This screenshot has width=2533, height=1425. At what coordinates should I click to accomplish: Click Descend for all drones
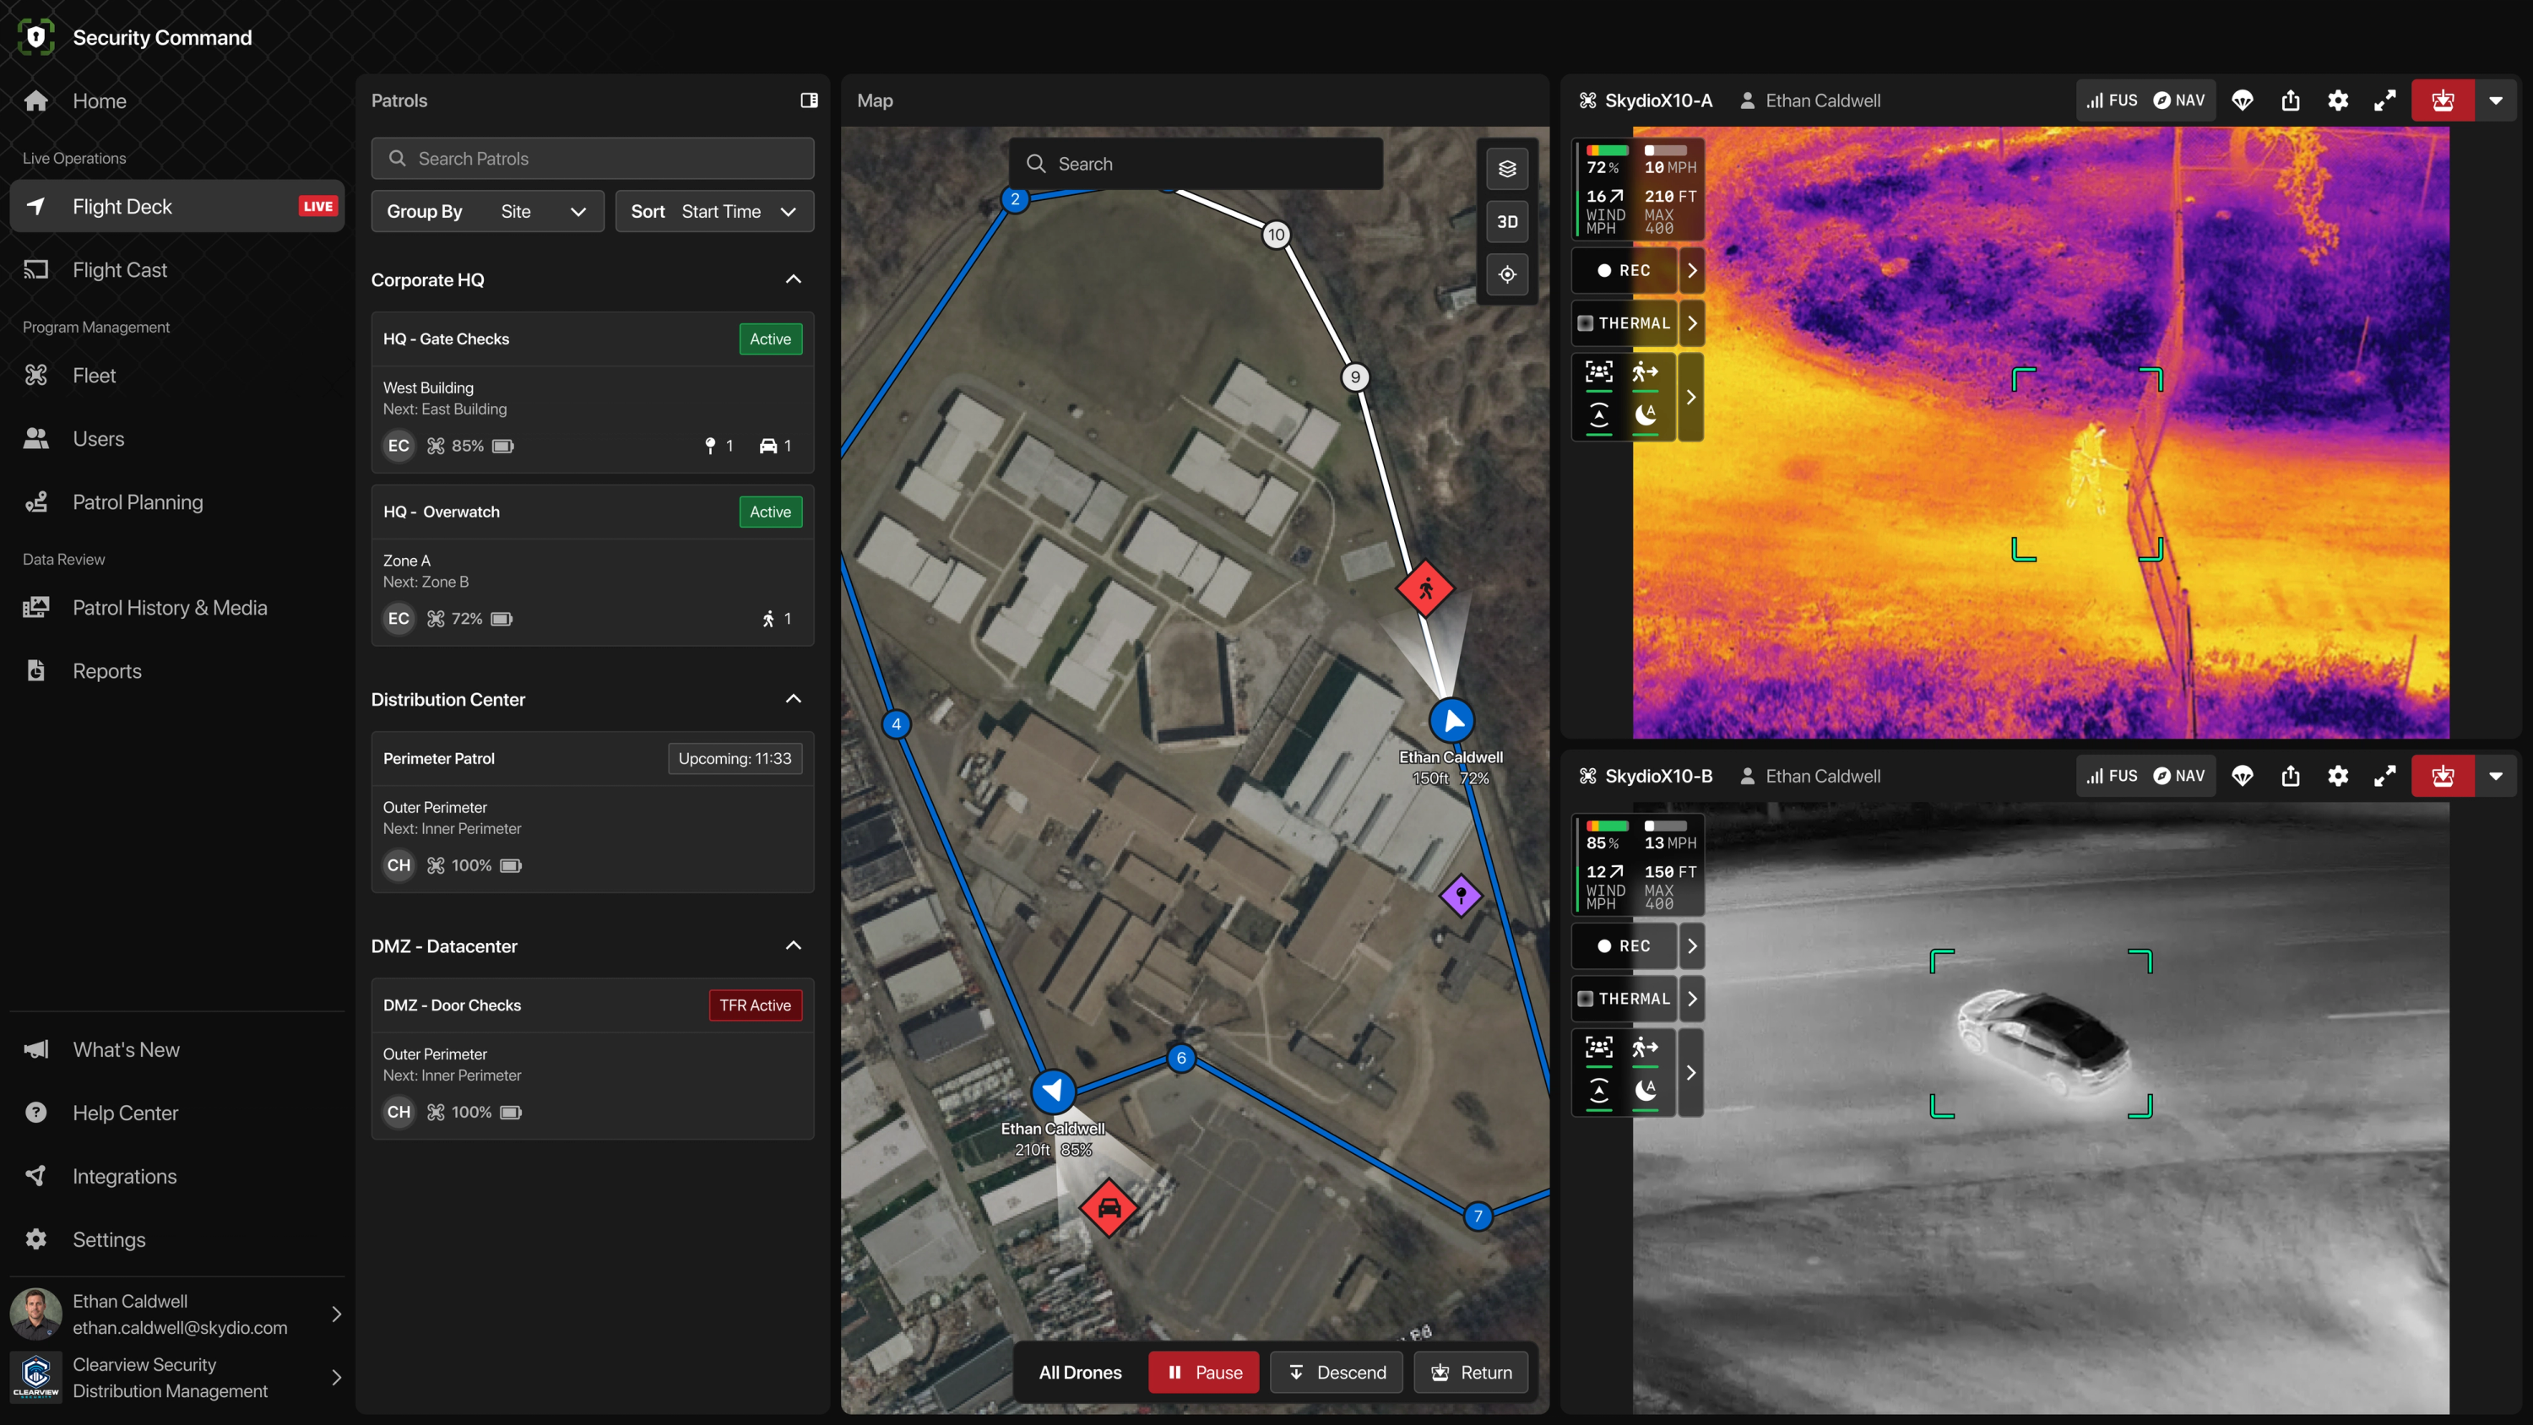coord(1337,1372)
